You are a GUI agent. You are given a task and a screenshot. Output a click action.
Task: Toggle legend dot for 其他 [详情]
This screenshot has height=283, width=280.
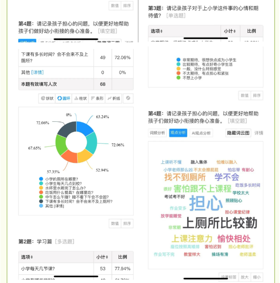[41, 206]
